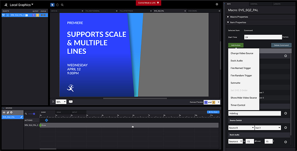
Task: Choose Change Video Source from the menu
Action: pyautogui.click(x=242, y=53)
